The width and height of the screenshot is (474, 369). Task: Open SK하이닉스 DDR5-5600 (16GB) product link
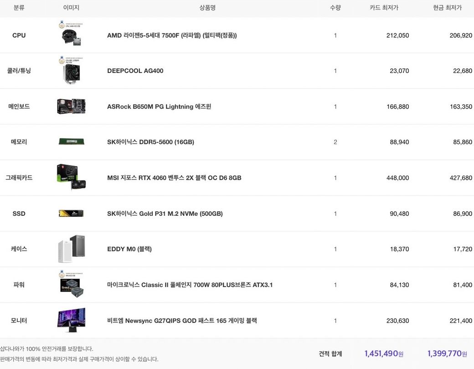[150, 142]
